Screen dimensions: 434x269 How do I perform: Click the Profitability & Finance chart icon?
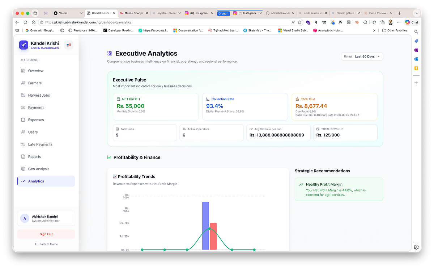[109, 157]
